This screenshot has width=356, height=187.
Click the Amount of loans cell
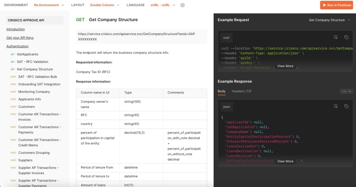pos(98,184)
